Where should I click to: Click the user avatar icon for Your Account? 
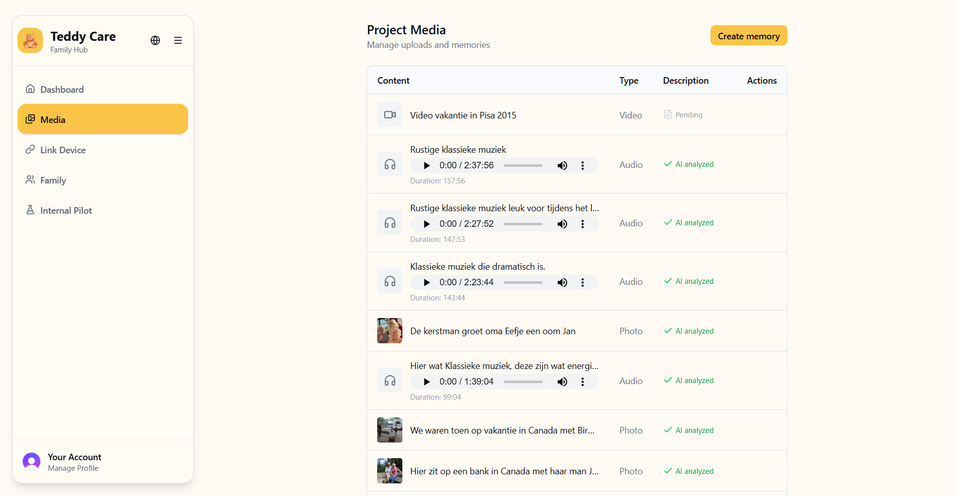[31, 461]
